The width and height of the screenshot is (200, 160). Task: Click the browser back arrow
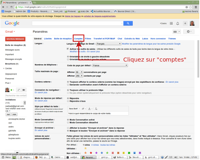[x=3, y=7]
